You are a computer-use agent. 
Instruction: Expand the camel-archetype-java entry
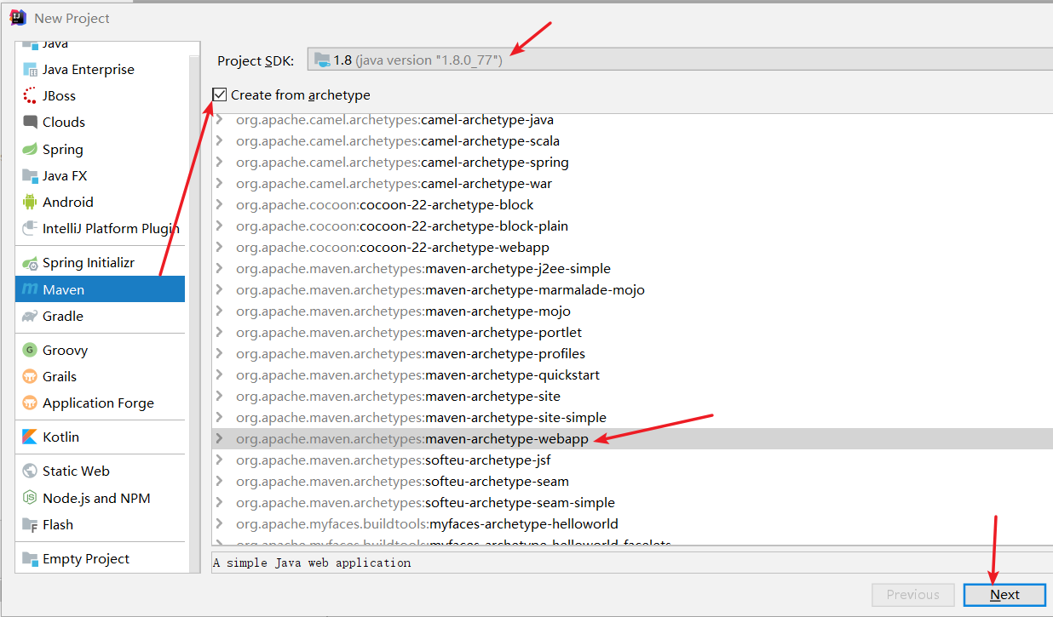click(220, 120)
